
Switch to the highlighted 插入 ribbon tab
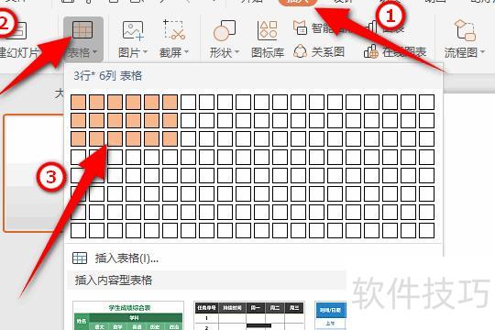point(298,2)
